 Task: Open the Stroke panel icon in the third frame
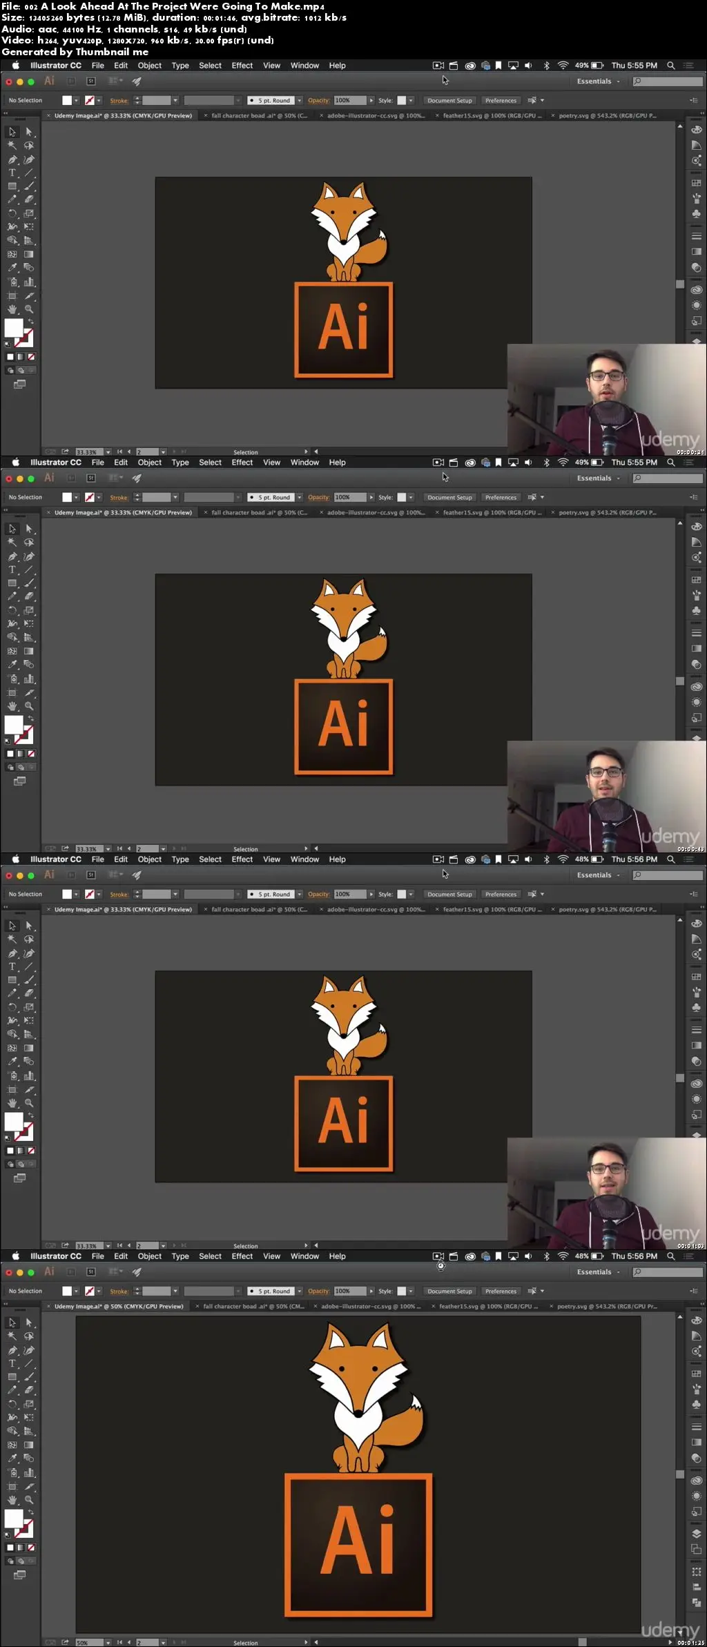click(x=697, y=1030)
